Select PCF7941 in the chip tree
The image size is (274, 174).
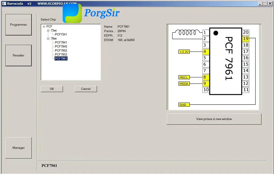click(x=61, y=42)
